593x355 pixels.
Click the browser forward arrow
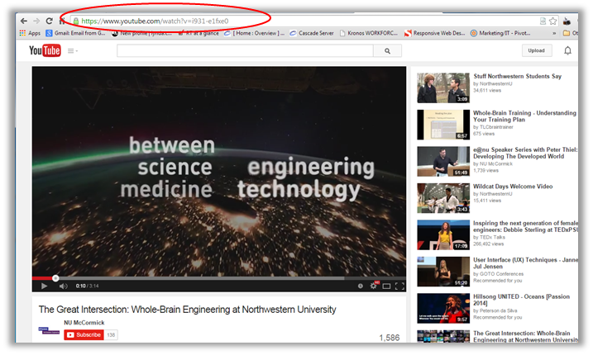pyautogui.click(x=36, y=21)
